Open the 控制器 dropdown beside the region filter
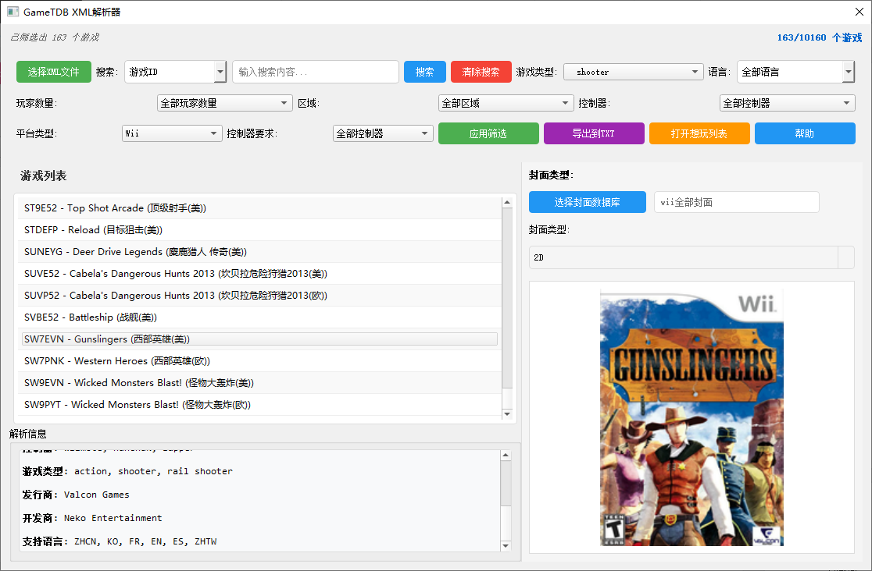872x571 pixels. pos(787,103)
